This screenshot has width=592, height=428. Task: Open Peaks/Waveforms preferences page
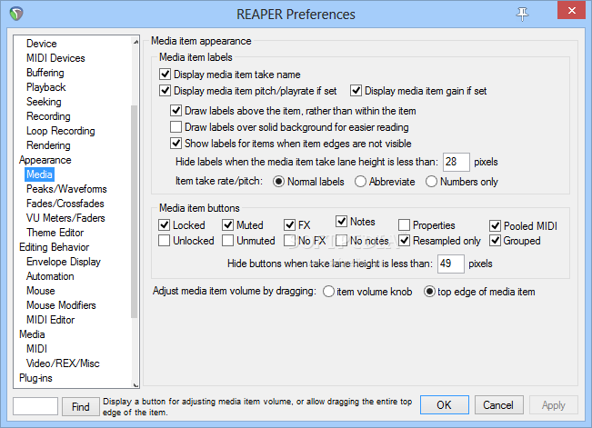[66, 189]
